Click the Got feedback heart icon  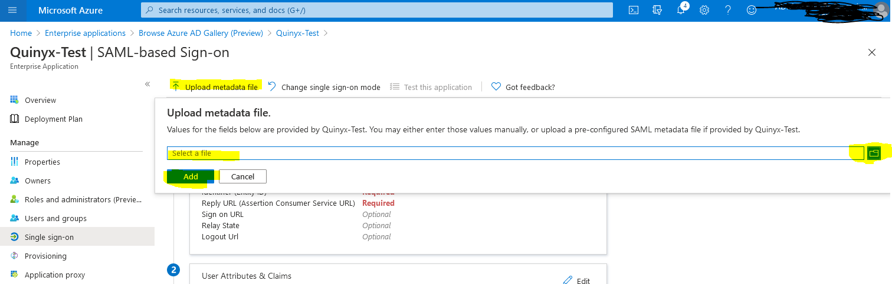point(496,86)
